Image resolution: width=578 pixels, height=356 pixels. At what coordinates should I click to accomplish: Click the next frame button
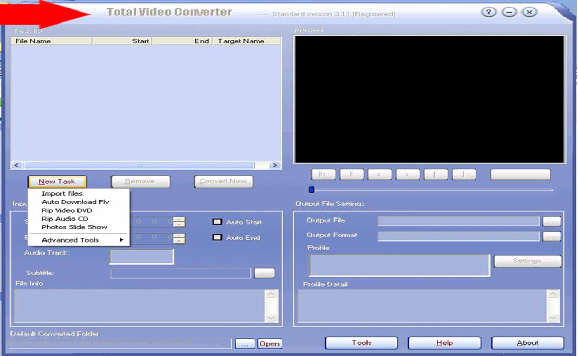click(408, 174)
